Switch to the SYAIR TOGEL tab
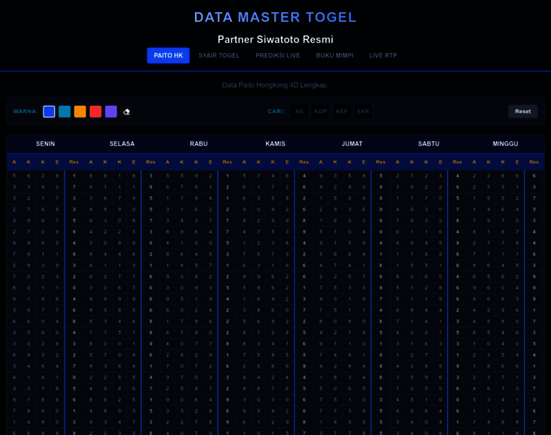The width and height of the screenshot is (551, 435). click(x=219, y=56)
